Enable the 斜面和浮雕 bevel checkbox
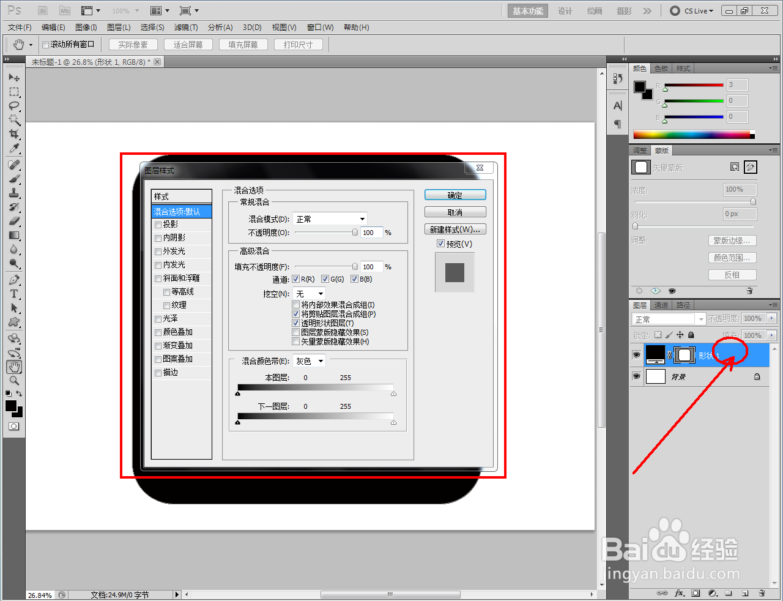 coord(158,278)
